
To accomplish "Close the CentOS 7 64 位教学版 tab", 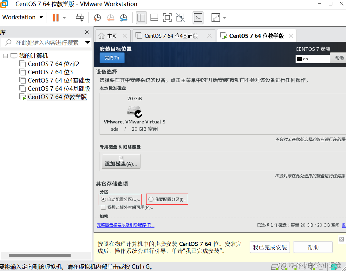I will tap(291, 36).
